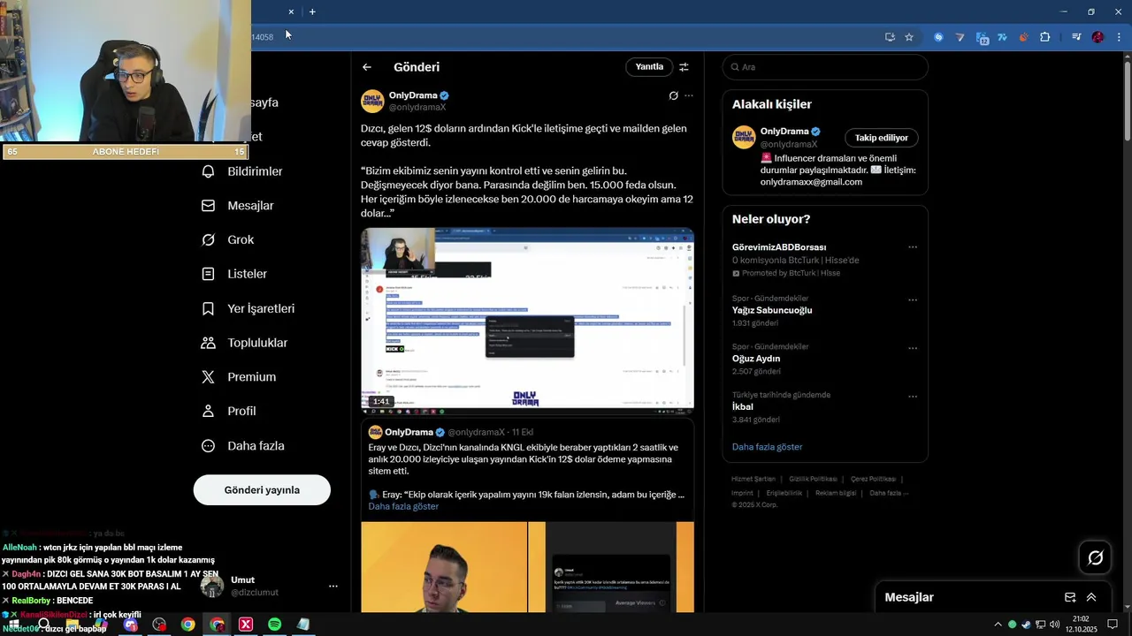This screenshot has height=636, width=1132.
Task: Open options for Oğuz Aydın trend
Action: (913, 348)
